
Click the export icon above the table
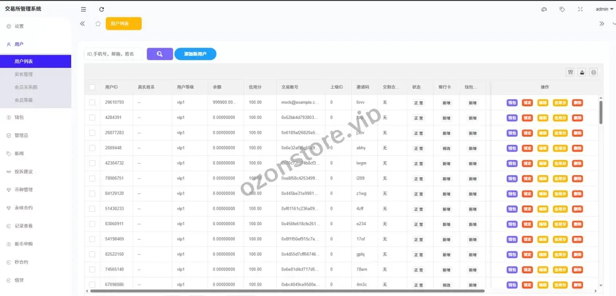(582, 72)
